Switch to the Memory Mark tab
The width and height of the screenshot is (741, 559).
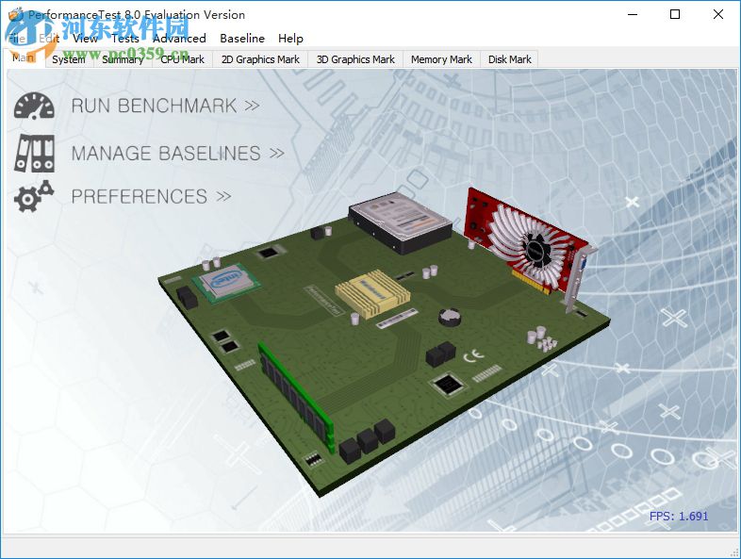coord(441,59)
